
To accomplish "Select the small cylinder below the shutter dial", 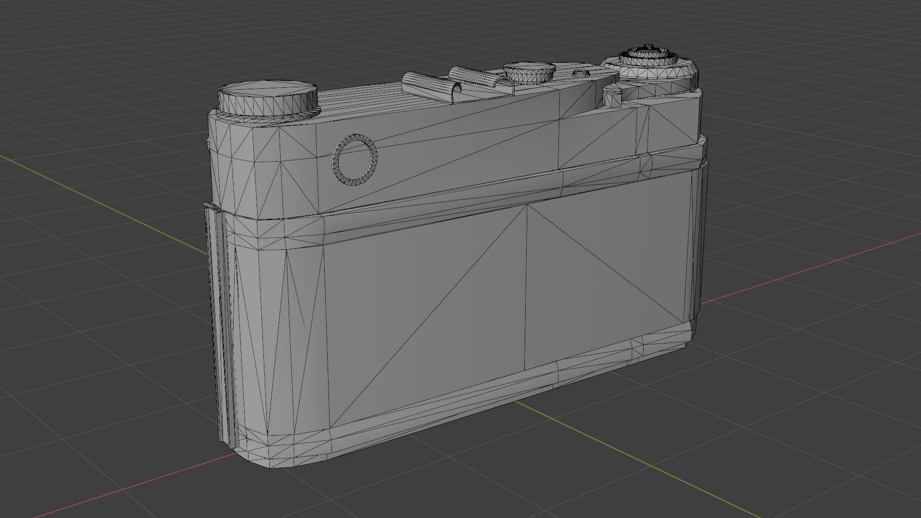I will (x=612, y=97).
